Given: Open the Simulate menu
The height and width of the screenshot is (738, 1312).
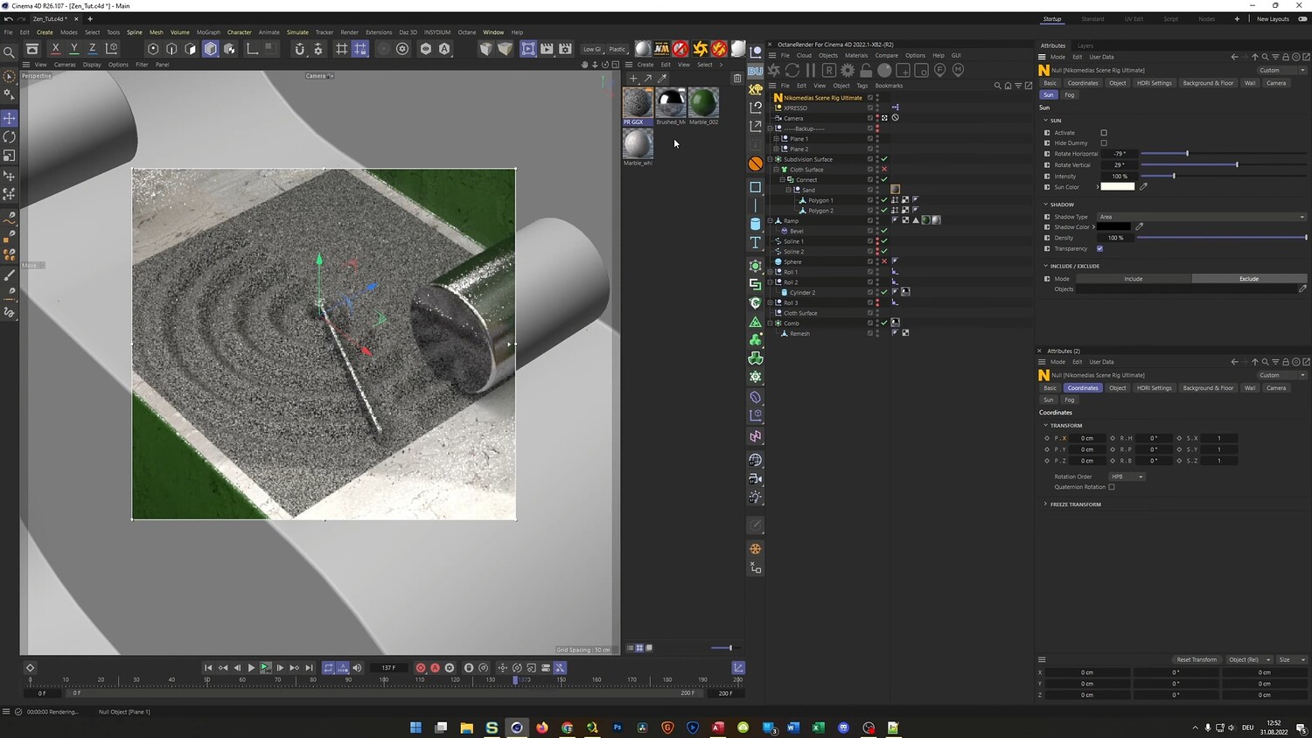Looking at the screenshot, I should (x=297, y=32).
